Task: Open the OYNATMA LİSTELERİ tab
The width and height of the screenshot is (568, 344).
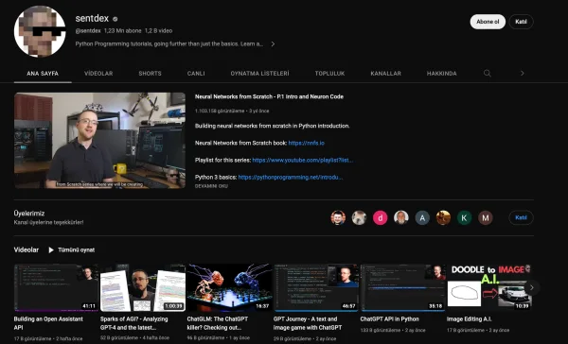Action: (x=259, y=74)
